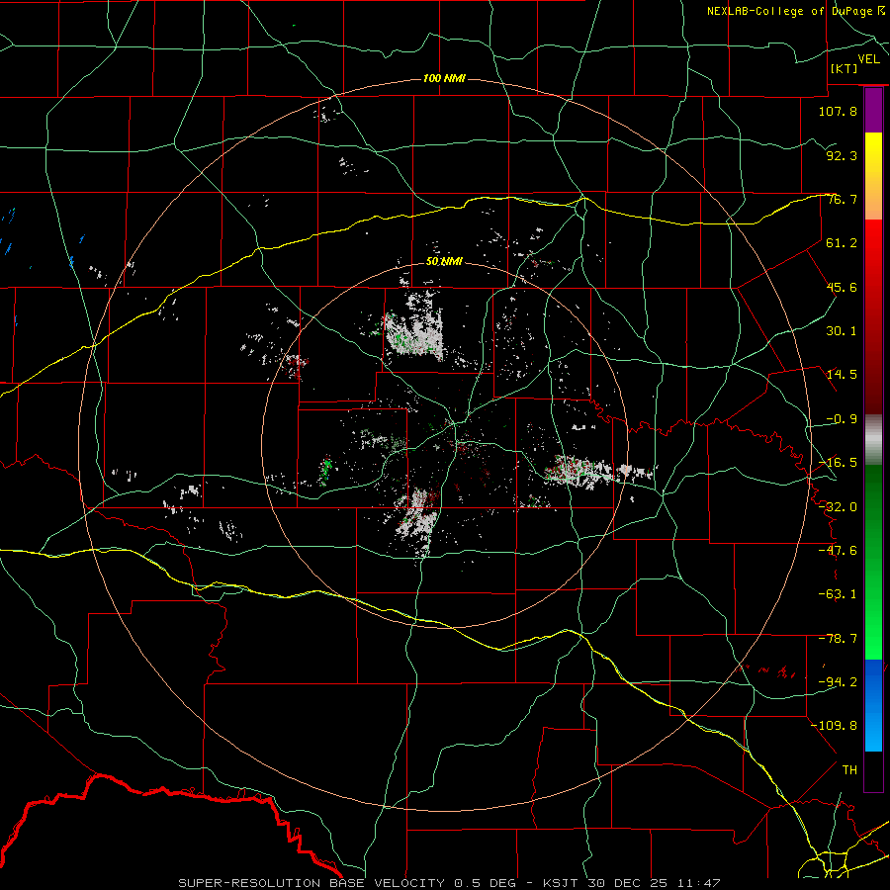Select the -63.1 velocity scale value
Screen dimensions: 890x890
pos(838,594)
